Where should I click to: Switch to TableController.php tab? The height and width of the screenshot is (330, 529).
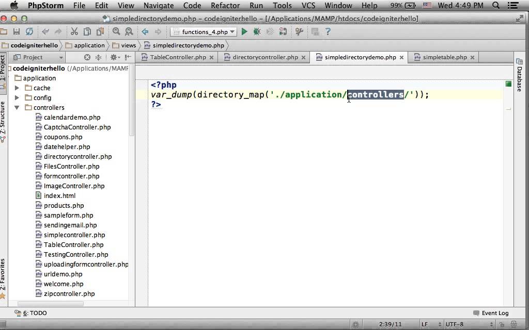tap(178, 57)
